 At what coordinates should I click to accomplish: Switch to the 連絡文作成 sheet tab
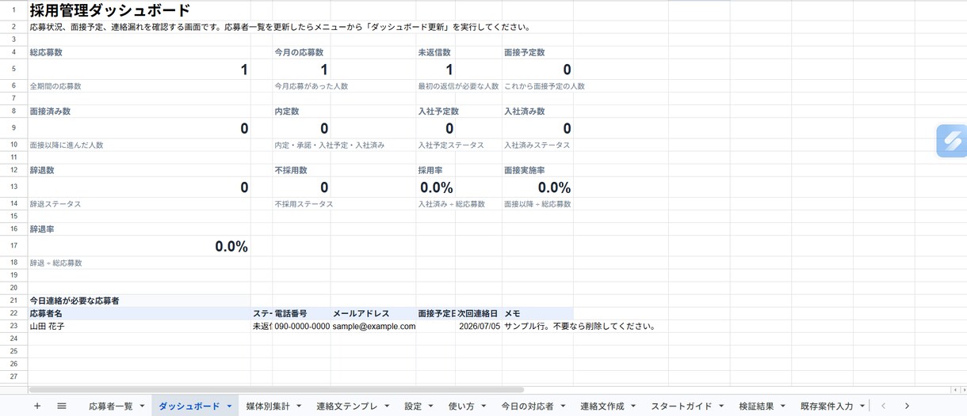602,406
